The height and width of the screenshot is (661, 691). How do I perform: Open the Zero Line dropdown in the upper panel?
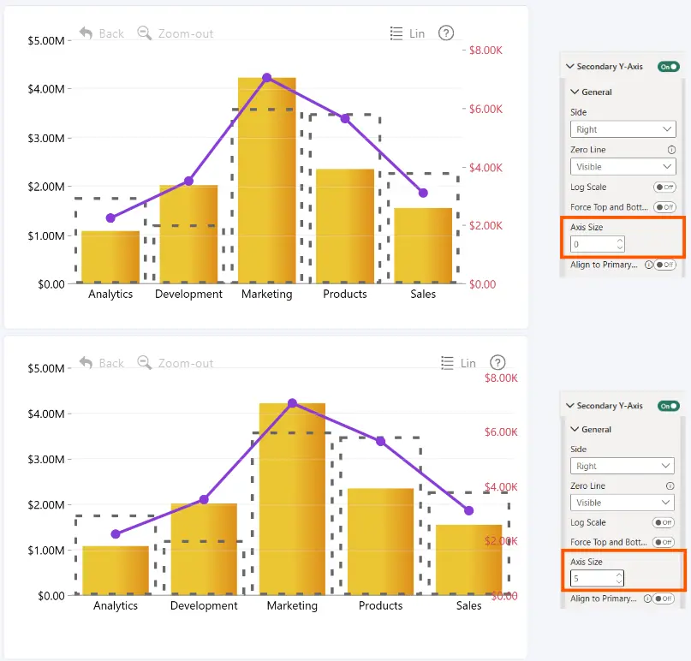pyautogui.click(x=622, y=167)
